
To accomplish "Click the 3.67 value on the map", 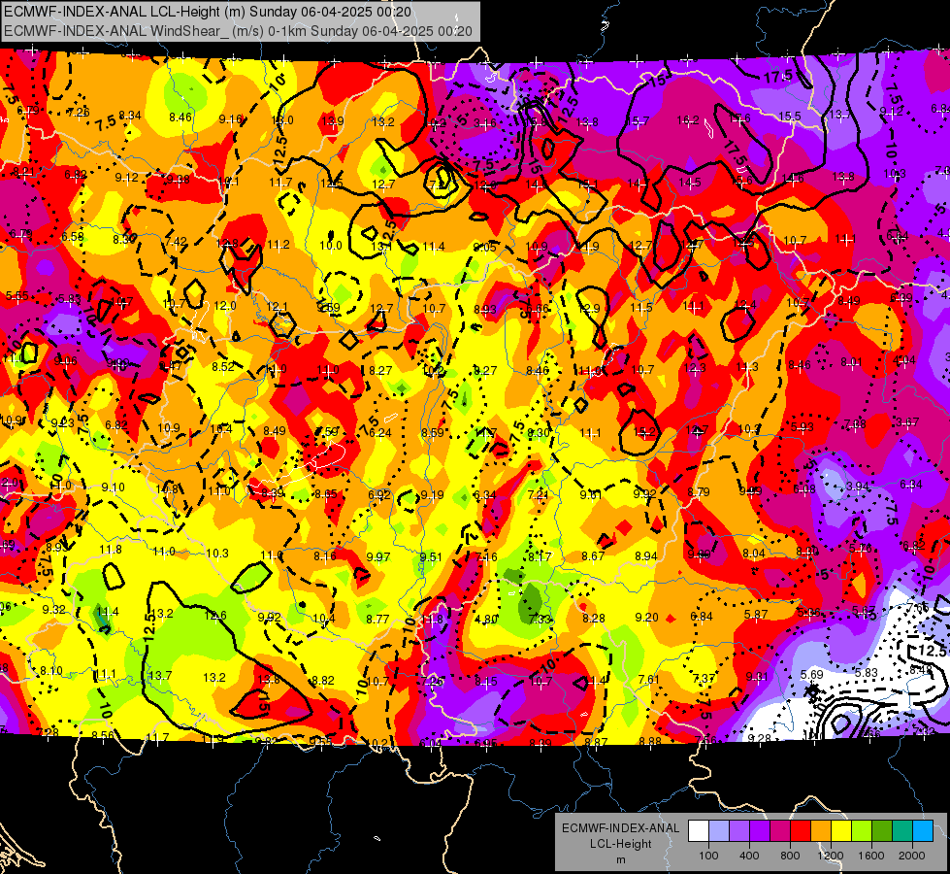I will tap(907, 422).
